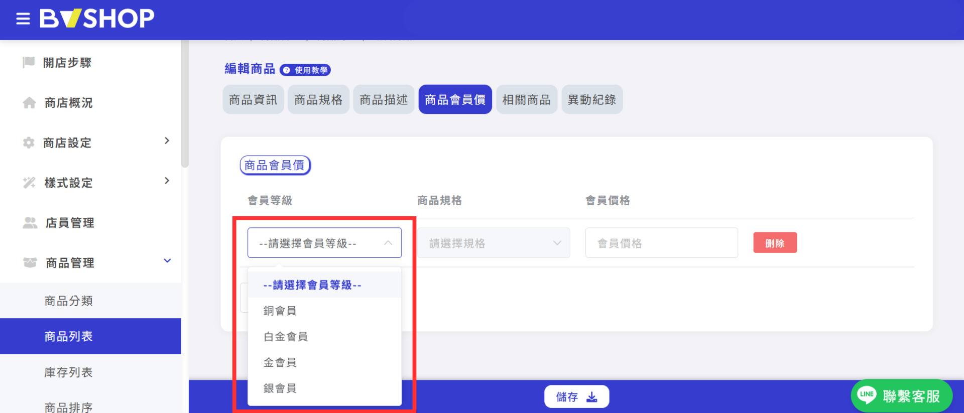Screen dimensions: 964x413
Task: Open the 聯繫客服 contact button
Action: (902, 395)
